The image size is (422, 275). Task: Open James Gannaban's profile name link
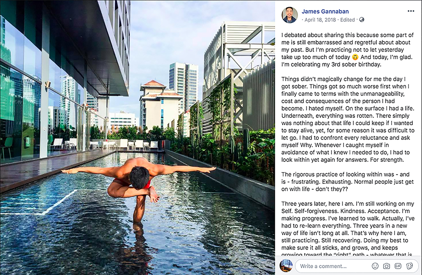pyautogui.click(x=325, y=11)
